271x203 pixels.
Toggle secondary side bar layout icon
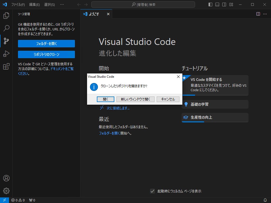(224, 4)
